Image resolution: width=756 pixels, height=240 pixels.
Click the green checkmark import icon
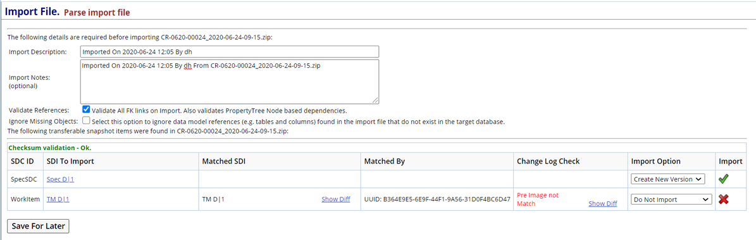(723, 179)
